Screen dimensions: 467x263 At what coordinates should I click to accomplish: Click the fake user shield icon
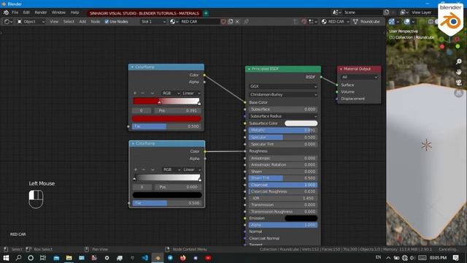pos(223,21)
